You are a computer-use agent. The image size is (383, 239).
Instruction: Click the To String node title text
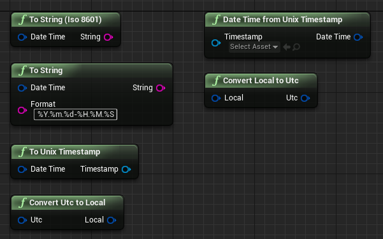coord(46,71)
